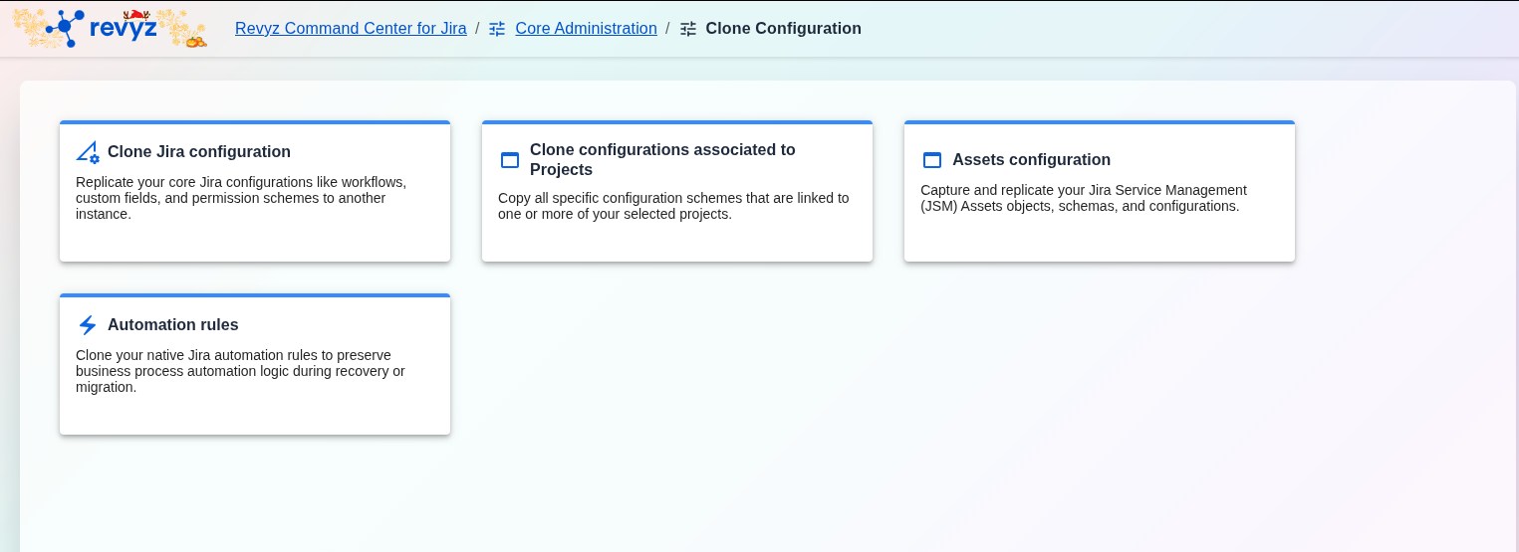This screenshot has width=1519, height=552.
Task: Click the Automation rules lightning bolt icon
Action: pyautogui.click(x=88, y=325)
